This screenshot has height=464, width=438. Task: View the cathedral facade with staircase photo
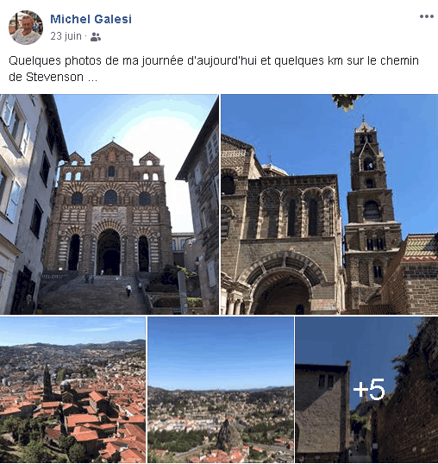109,204
